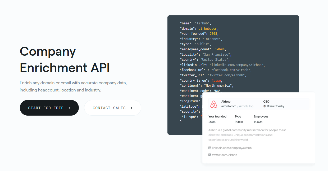This screenshot has width=328, height=171.
Task: Click the X icon beside twitter.com/Airbnb
Action: 210,155
